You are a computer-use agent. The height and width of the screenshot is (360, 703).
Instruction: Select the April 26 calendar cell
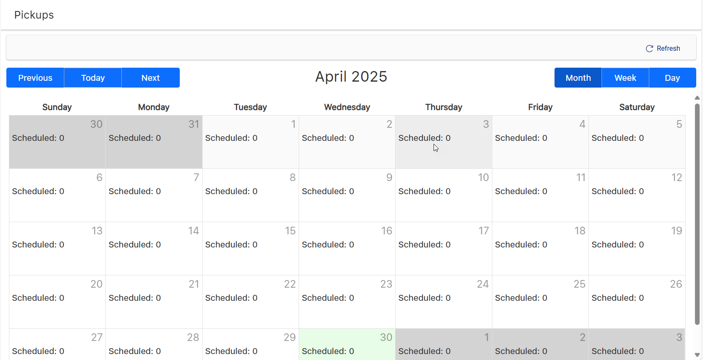(637, 302)
